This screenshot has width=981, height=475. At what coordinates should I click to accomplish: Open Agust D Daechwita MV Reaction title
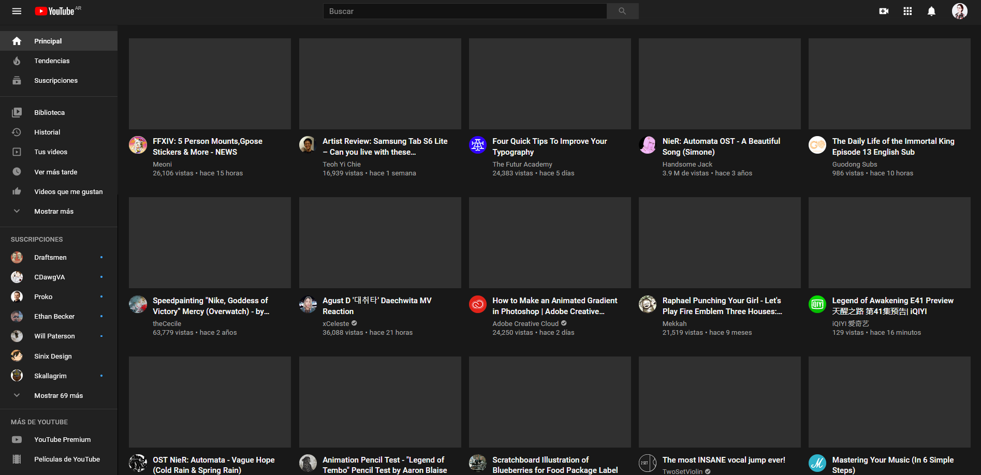tap(377, 306)
